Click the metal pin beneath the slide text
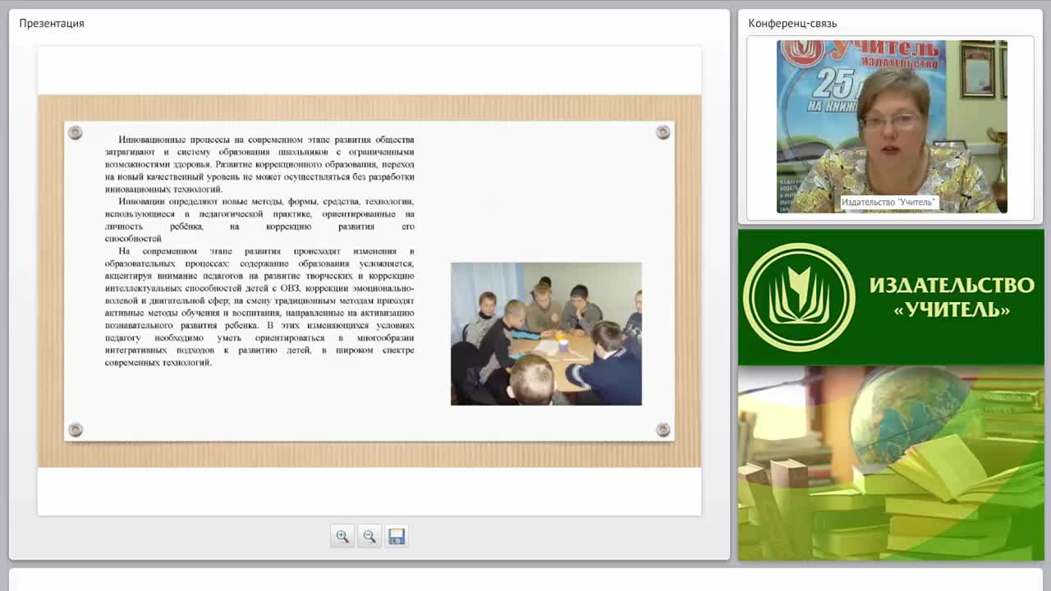Screen dimensions: 1051x591 pos(75,429)
